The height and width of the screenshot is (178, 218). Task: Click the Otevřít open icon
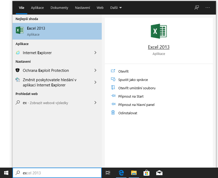(113, 71)
